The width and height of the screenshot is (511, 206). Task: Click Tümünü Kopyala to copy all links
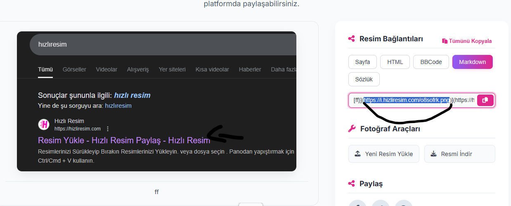pos(467,41)
